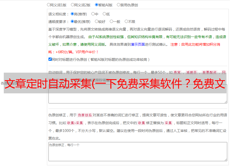Screen dimensions: 230x166
Task: Open the 演示页面 link
Action: 138,44
